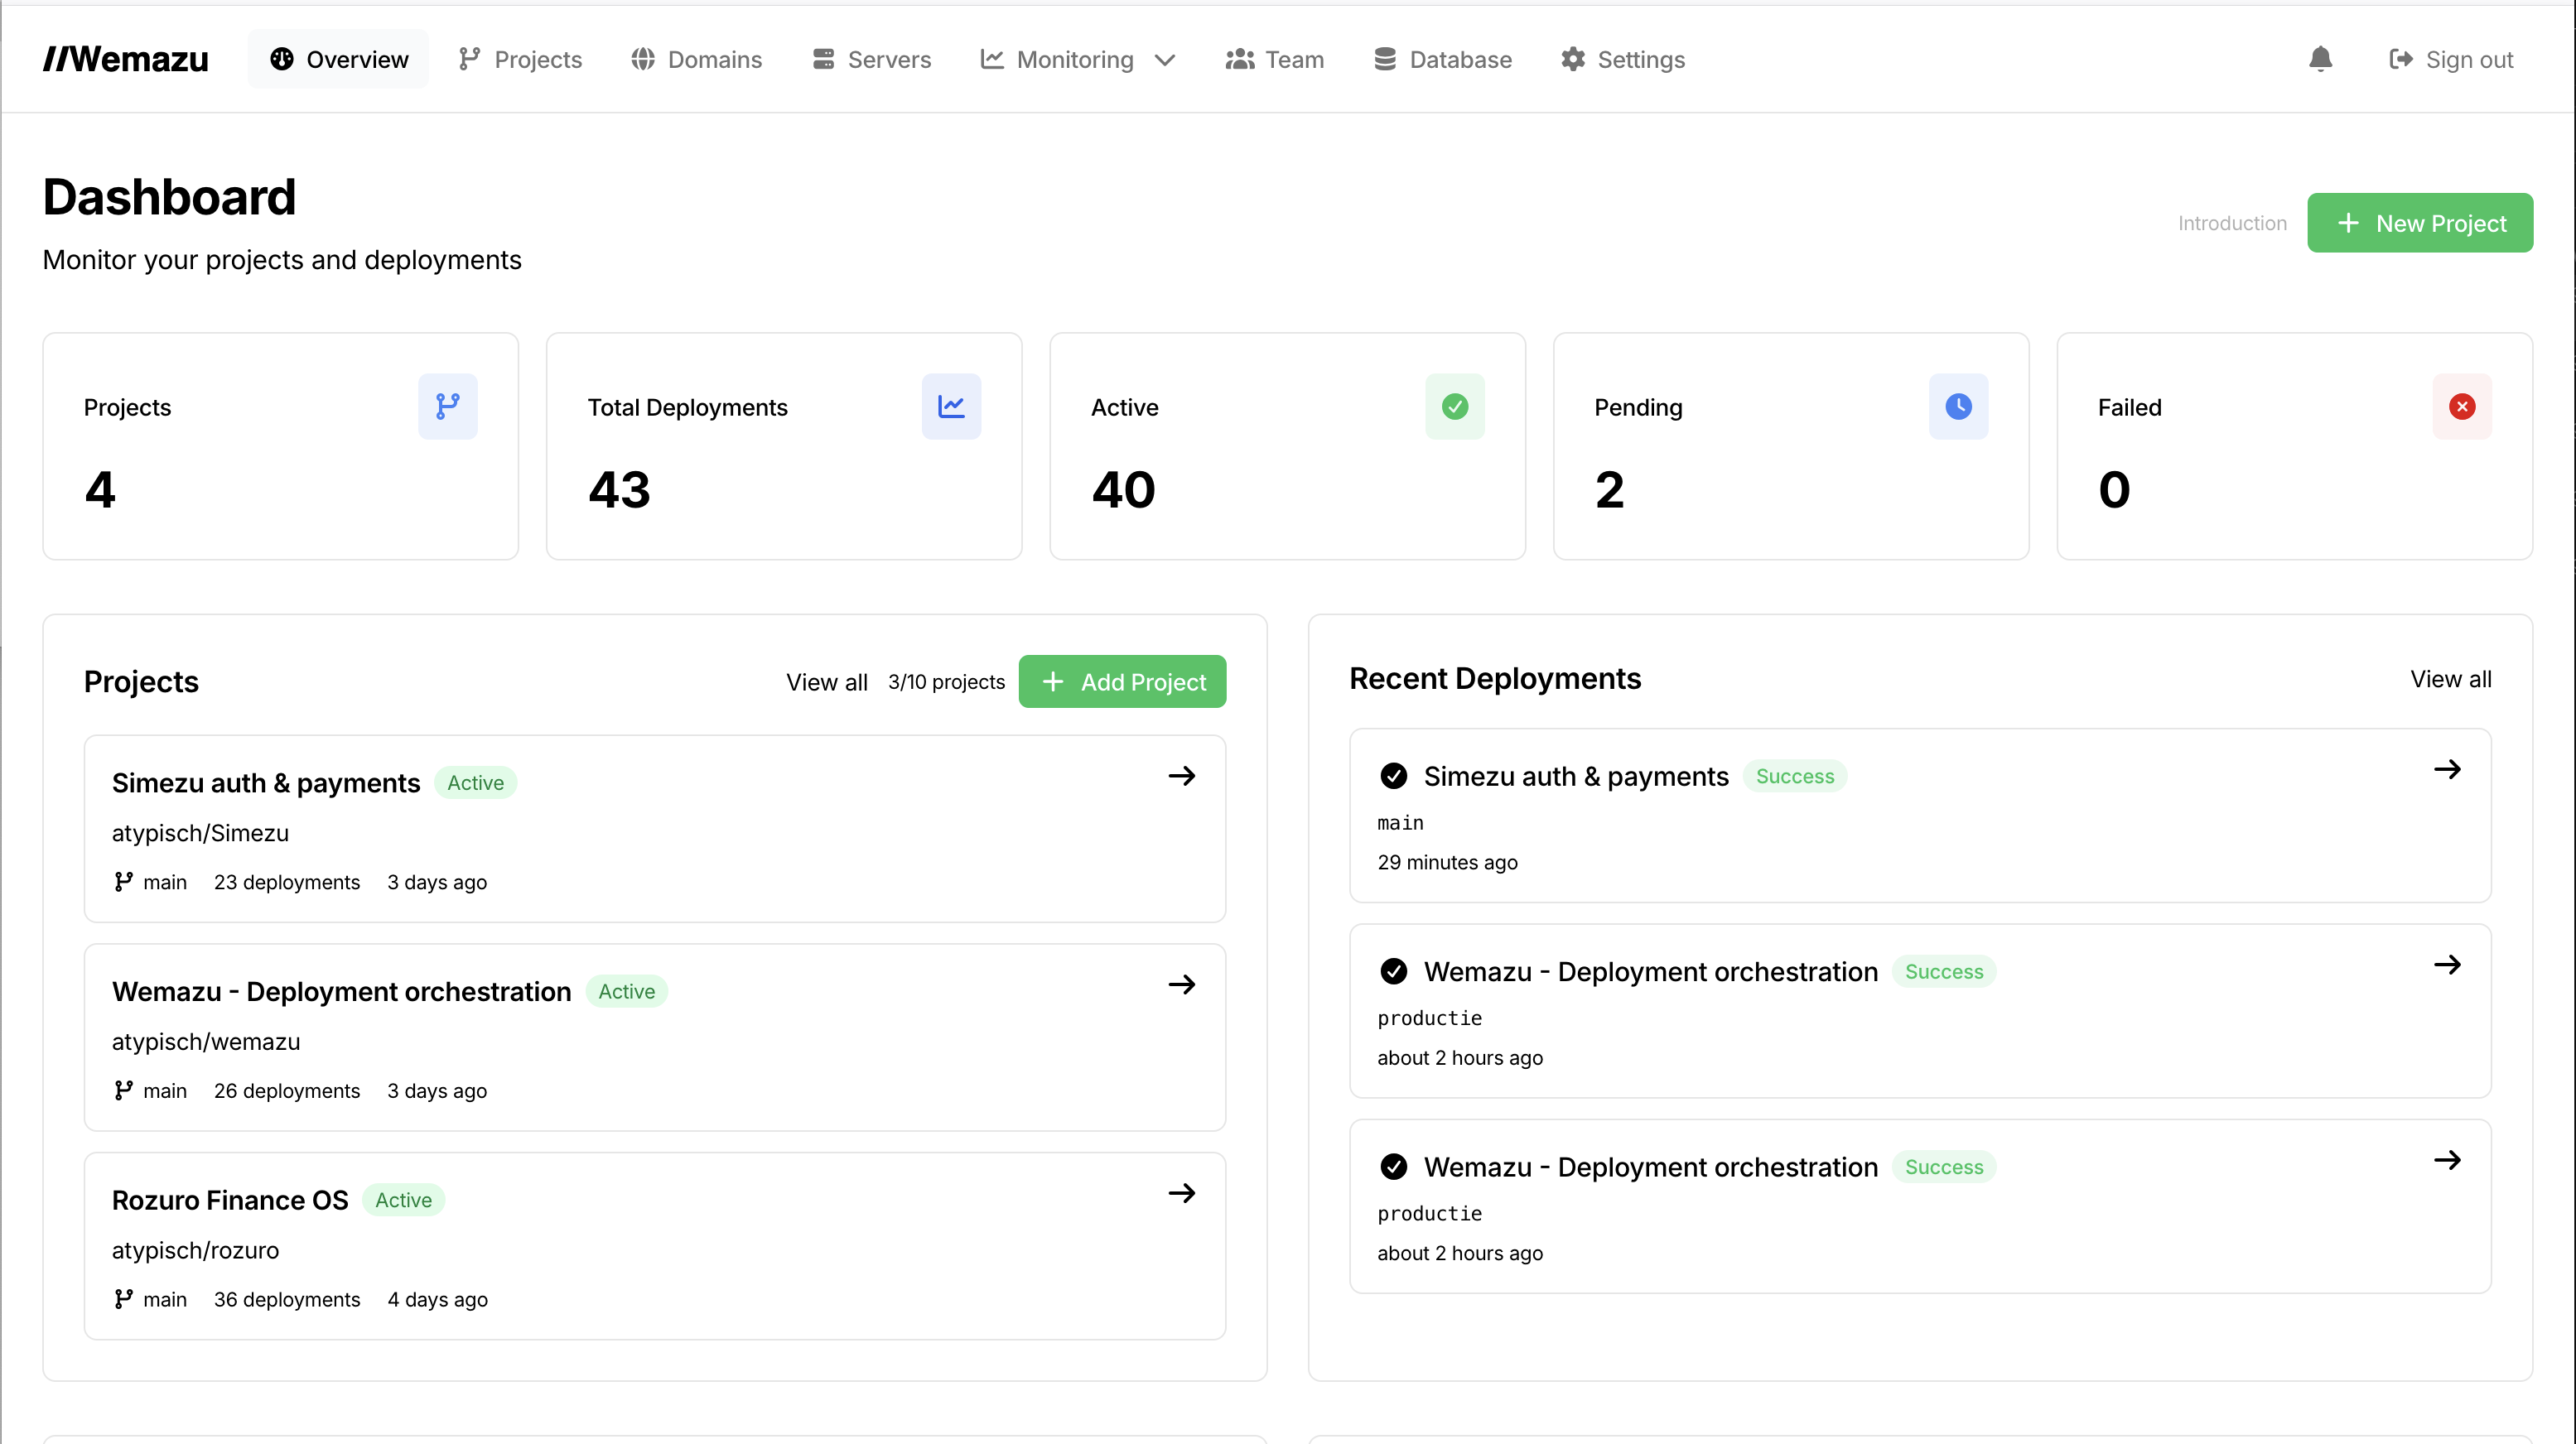Click the green checkmark icon on the Active card
Screen dimensions: 2576x1444
1455,406
